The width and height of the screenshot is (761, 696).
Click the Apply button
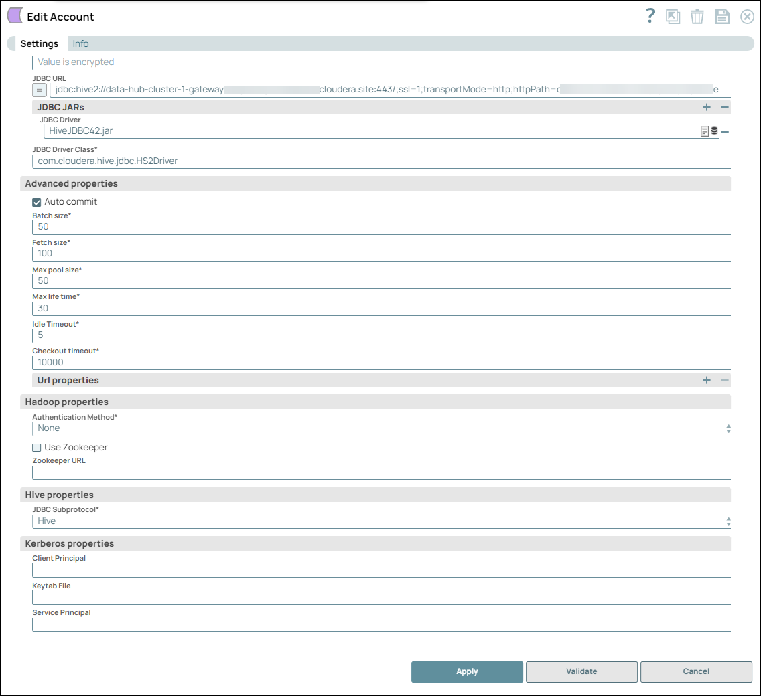coord(467,671)
